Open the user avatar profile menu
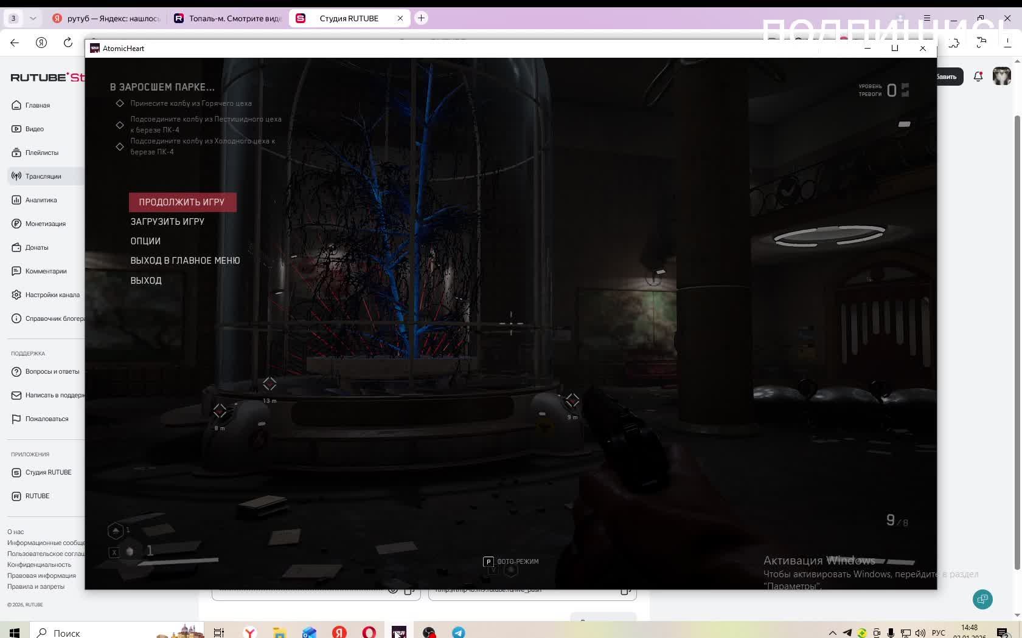 tap(1002, 77)
